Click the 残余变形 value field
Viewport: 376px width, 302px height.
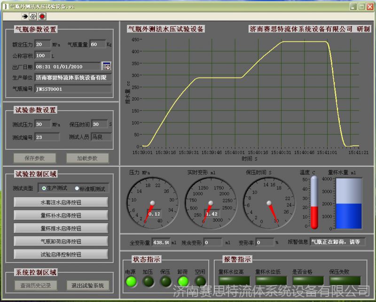pos(213,242)
